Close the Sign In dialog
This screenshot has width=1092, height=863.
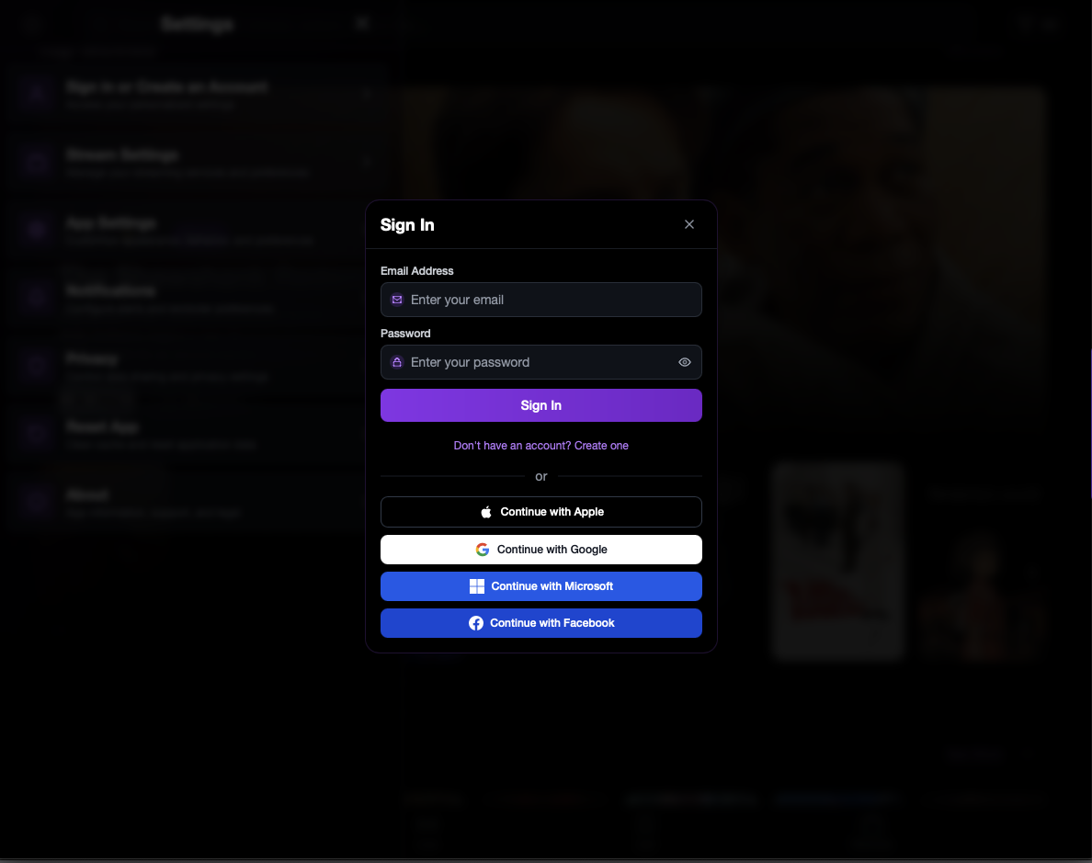[x=689, y=224]
